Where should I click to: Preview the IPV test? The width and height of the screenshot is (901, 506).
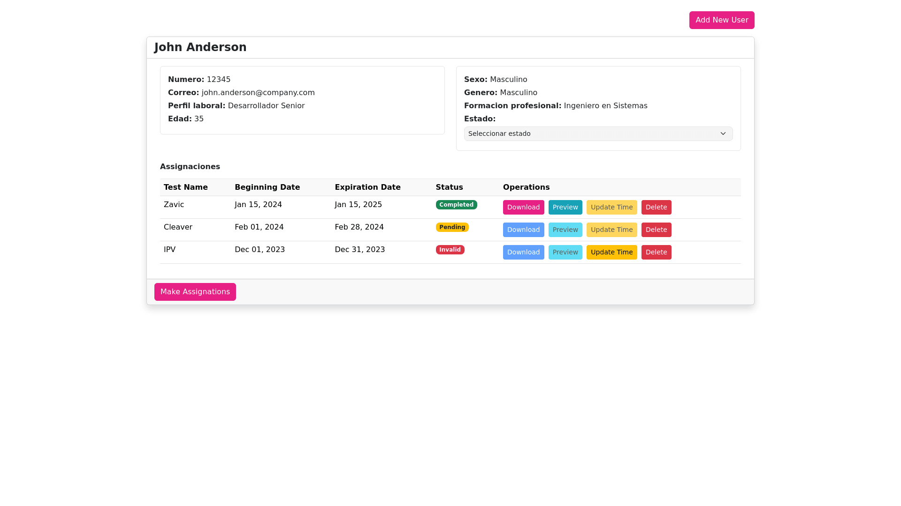point(565,253)
